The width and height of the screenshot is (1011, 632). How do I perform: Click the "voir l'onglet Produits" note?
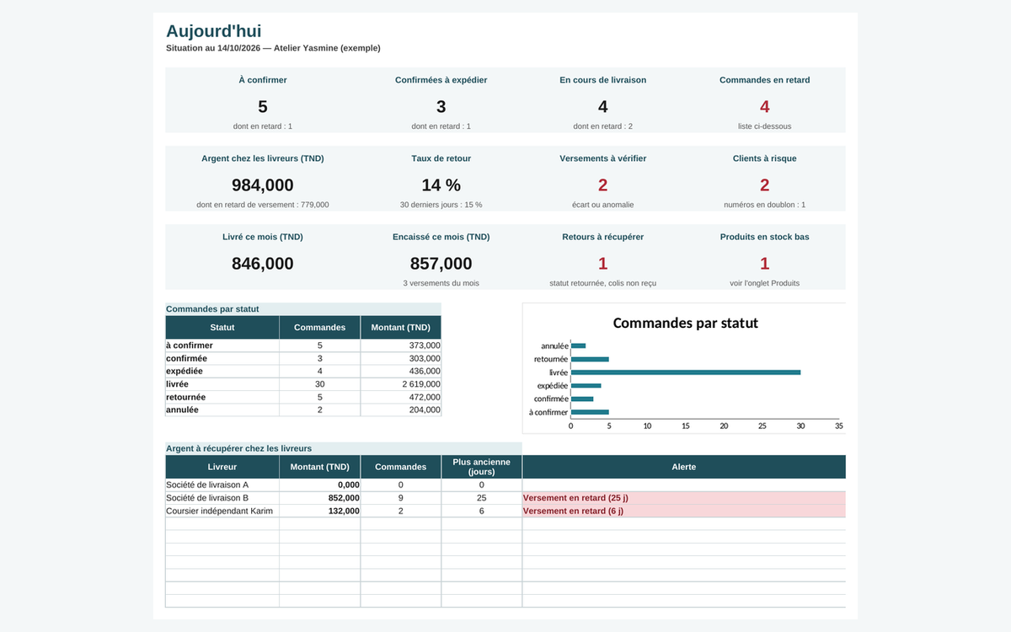pos(765,283)
